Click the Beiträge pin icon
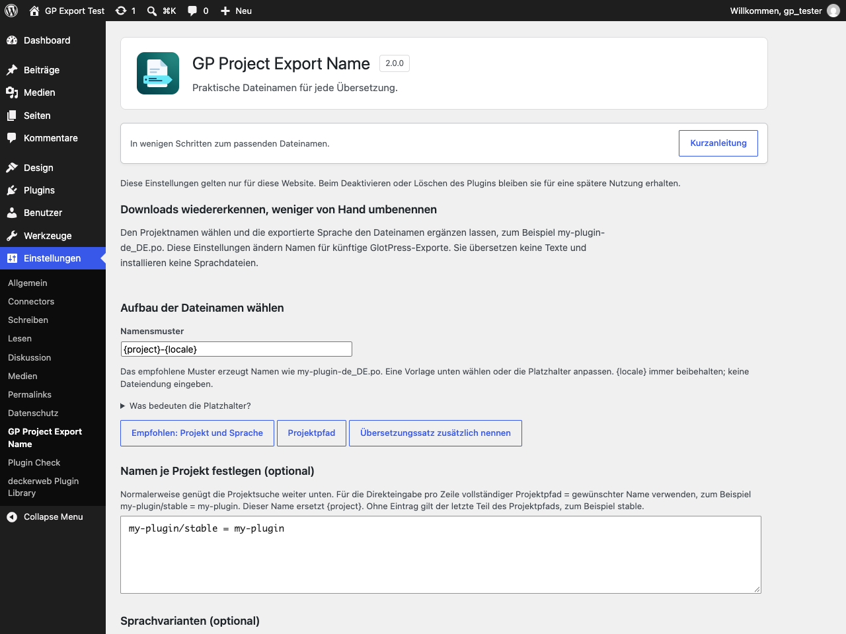 pyautogui.click(x=12, y=70)
